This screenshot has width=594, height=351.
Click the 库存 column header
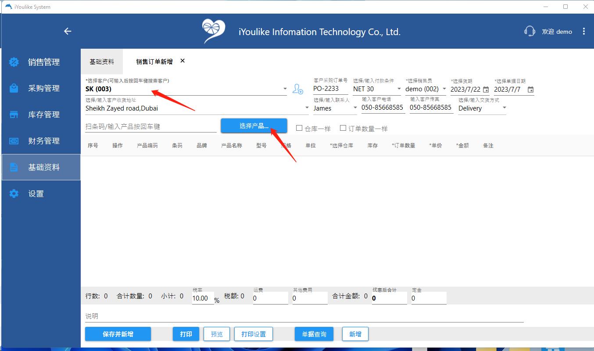pyautogui.click(x=372, y=146)
